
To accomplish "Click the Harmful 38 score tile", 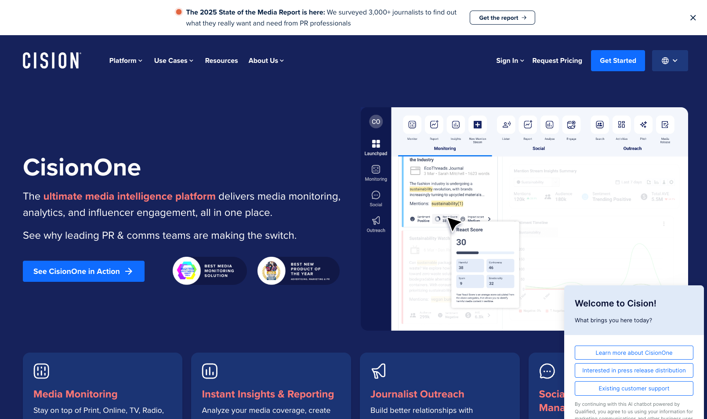I will (x=470, y=266).
